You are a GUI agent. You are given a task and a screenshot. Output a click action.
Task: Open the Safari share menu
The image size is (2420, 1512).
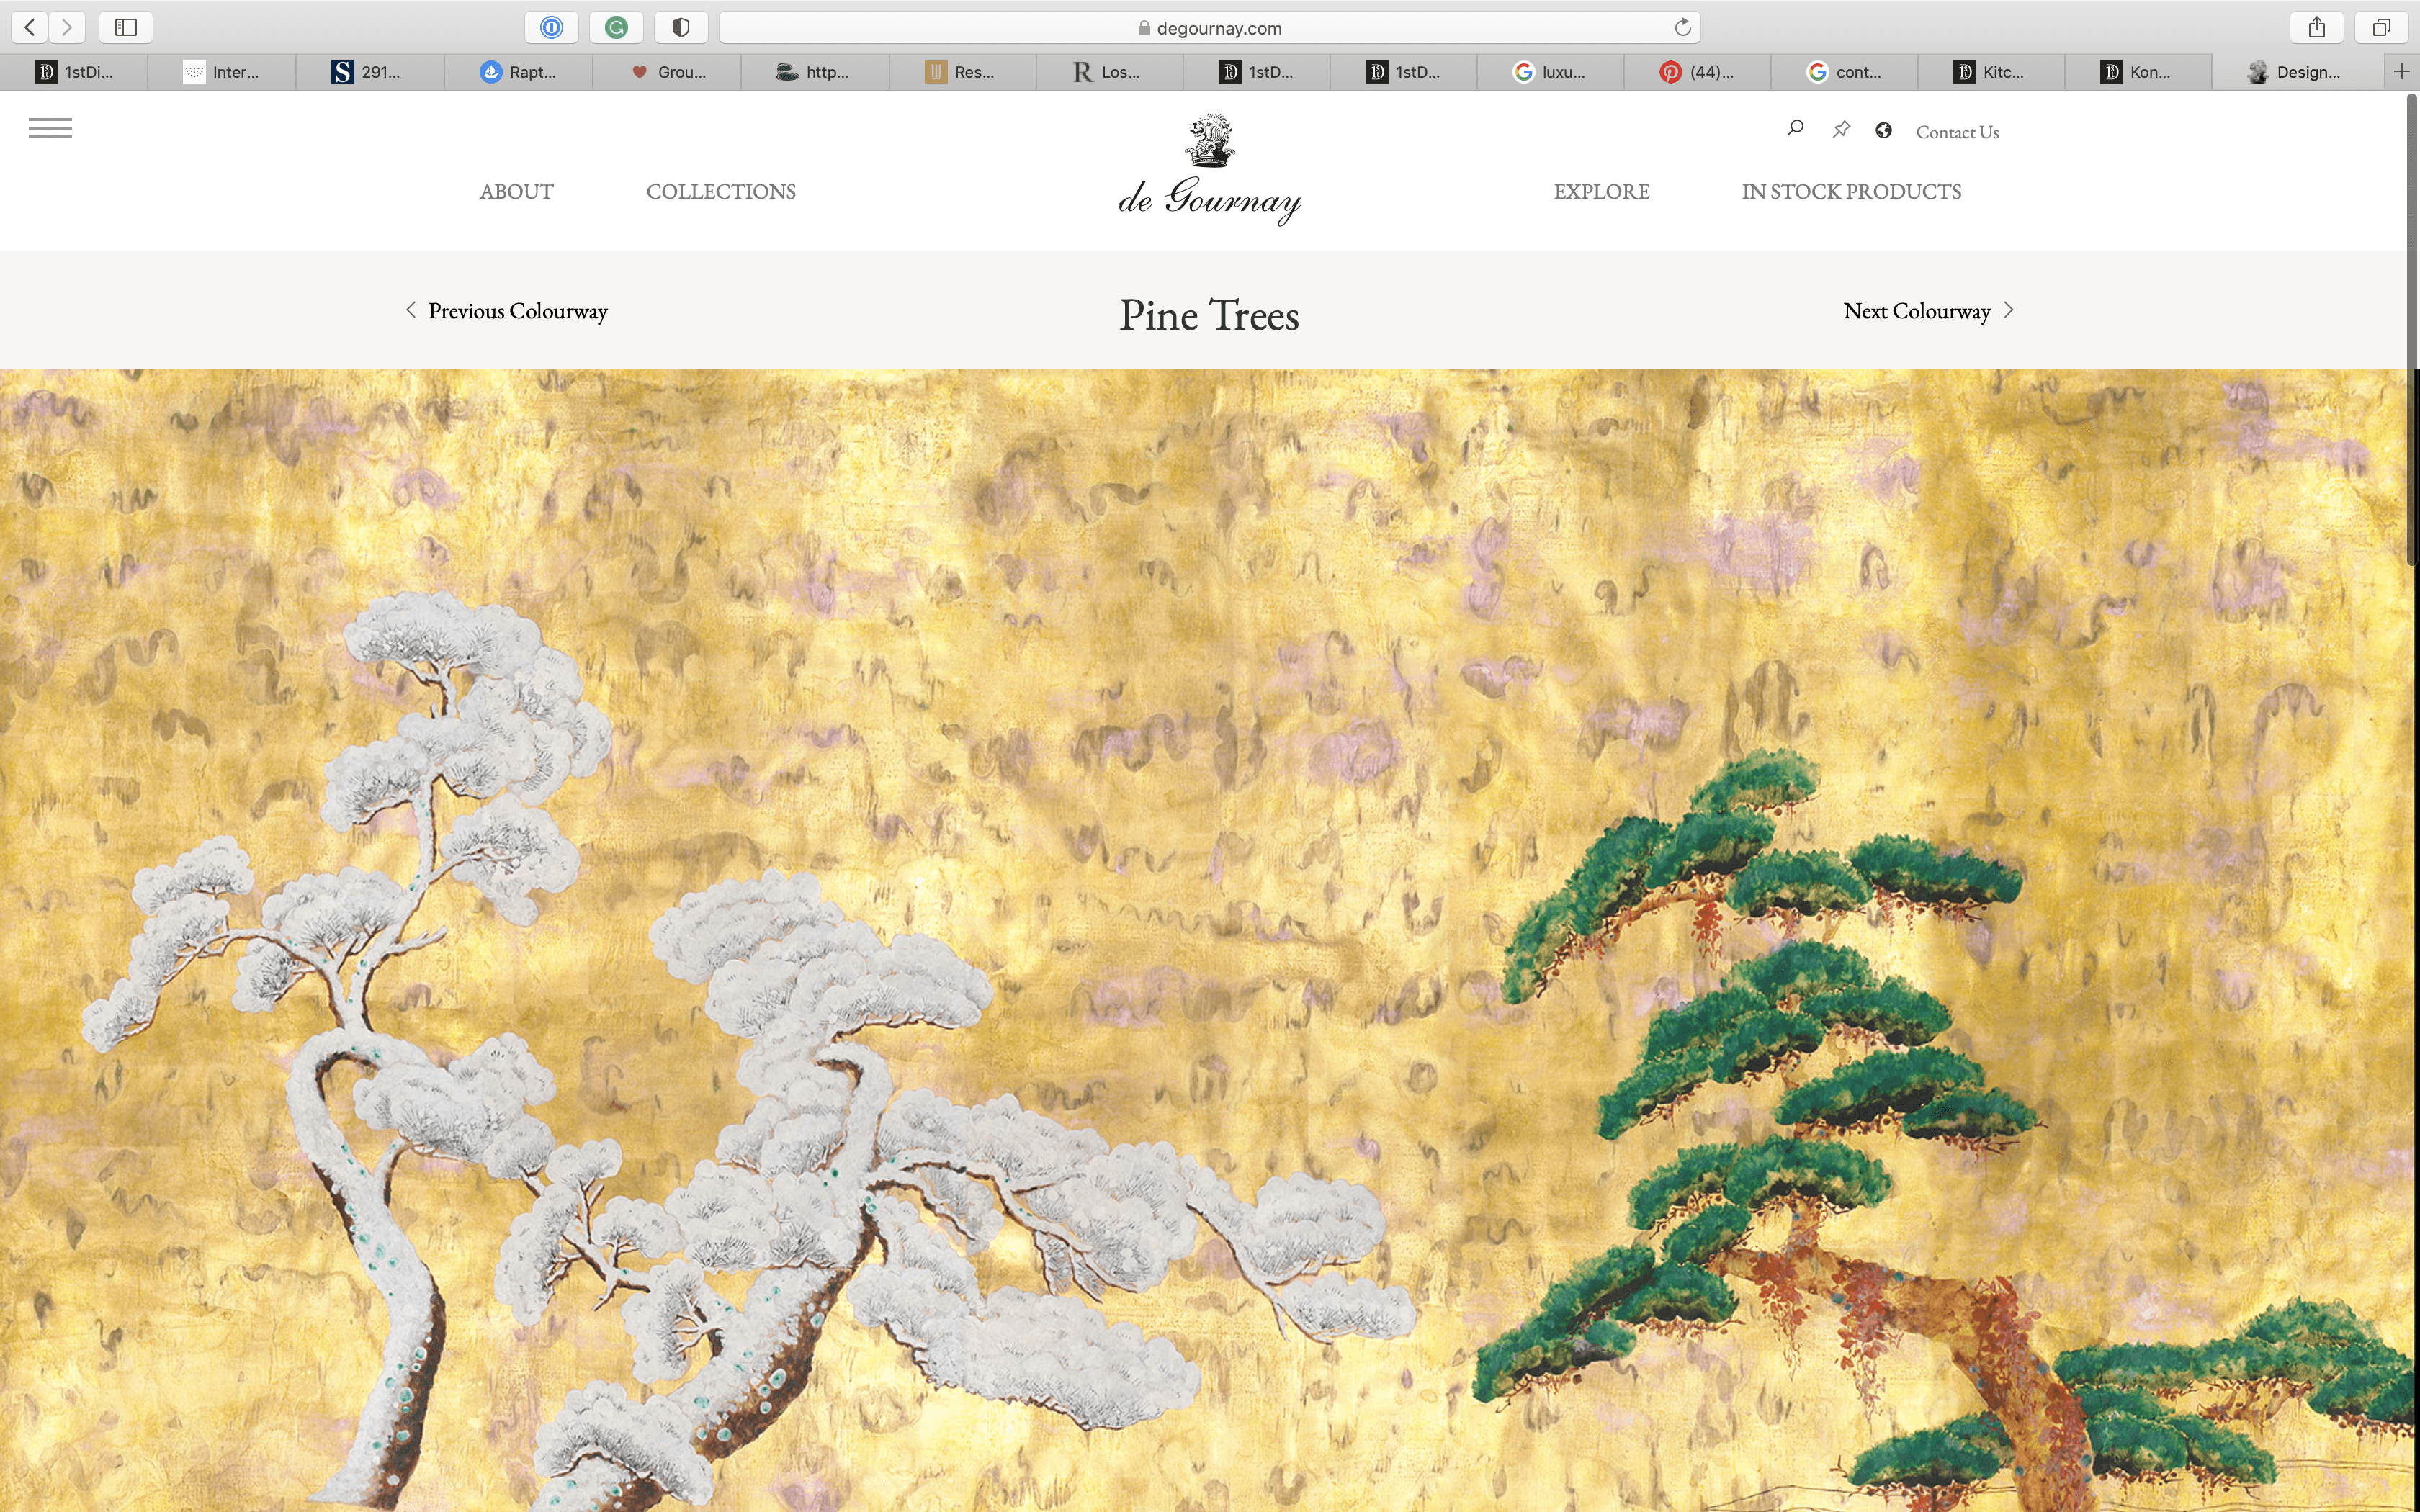[x=2316, y=27]
